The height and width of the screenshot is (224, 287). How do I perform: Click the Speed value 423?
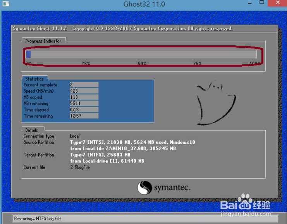click(x=84, y=91)
